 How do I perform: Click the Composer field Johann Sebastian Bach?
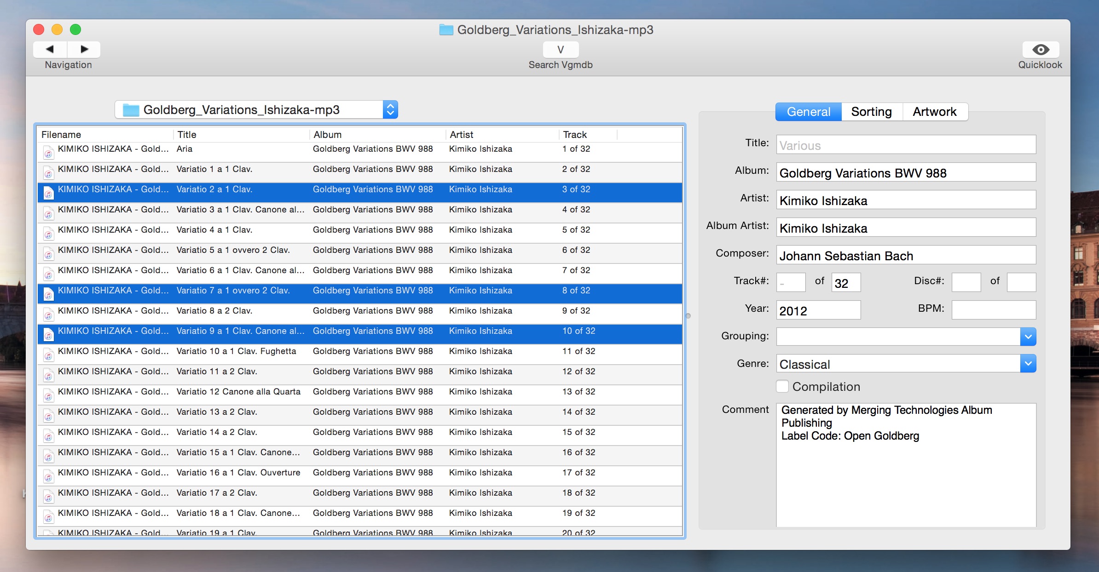tap(906, 255)
